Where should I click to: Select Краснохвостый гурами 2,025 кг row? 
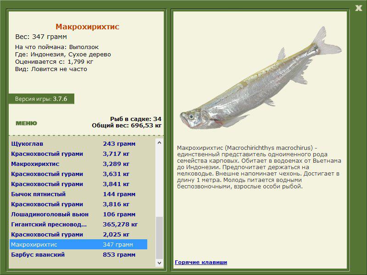[78, 234]
